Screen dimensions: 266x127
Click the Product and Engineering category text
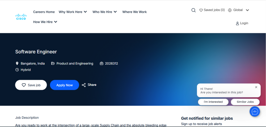tap(75, 63)
